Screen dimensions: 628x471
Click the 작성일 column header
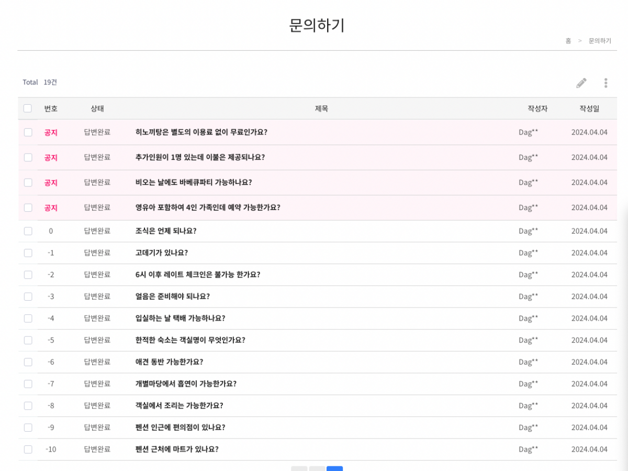589,108
